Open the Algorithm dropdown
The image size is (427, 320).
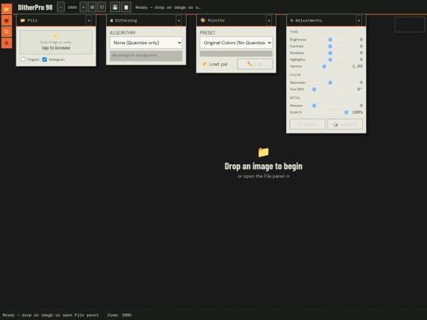pos(146,43)
